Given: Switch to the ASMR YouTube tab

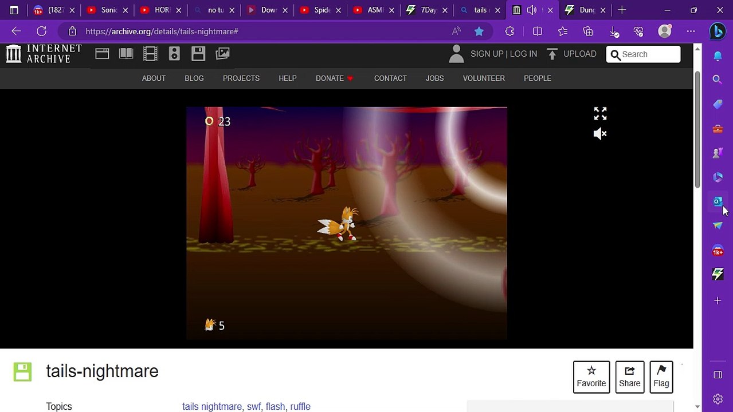Looking at the screenshot, I should pos(374,10).
